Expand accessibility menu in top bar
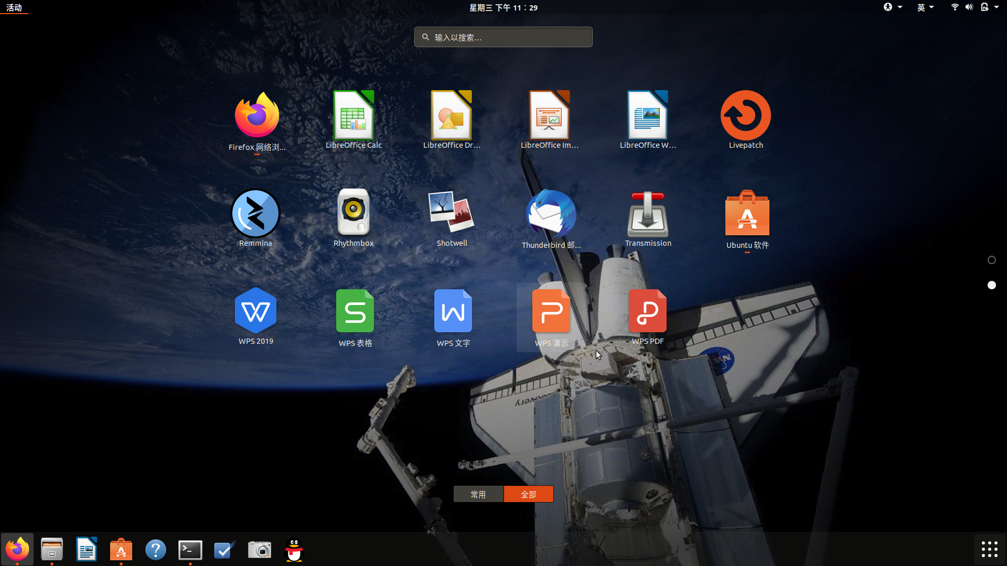Viewport: 1007px width, 566px height. click(x=892, y=7)
